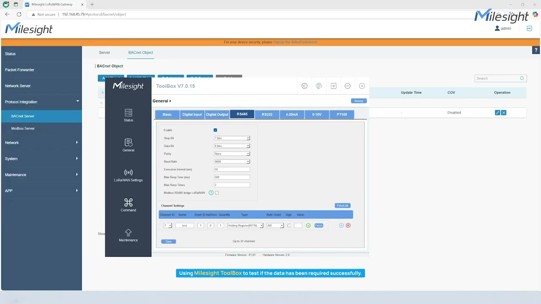
Task: Click the ToolBox log out arrow icon
Action: pos(333,86)
